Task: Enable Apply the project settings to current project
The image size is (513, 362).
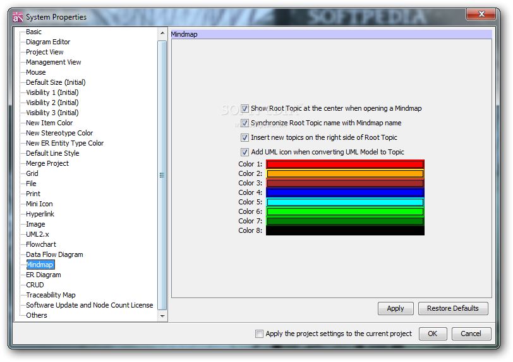Action: click(x=259, y=334)
